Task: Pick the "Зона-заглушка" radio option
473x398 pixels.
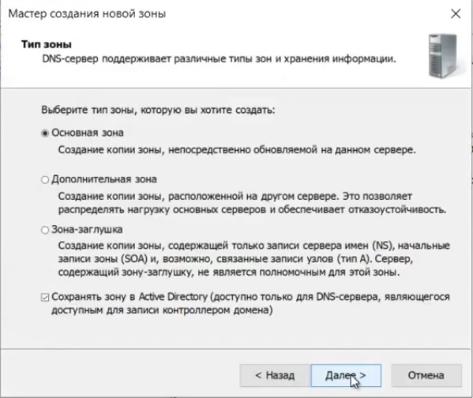Action: 45,230
